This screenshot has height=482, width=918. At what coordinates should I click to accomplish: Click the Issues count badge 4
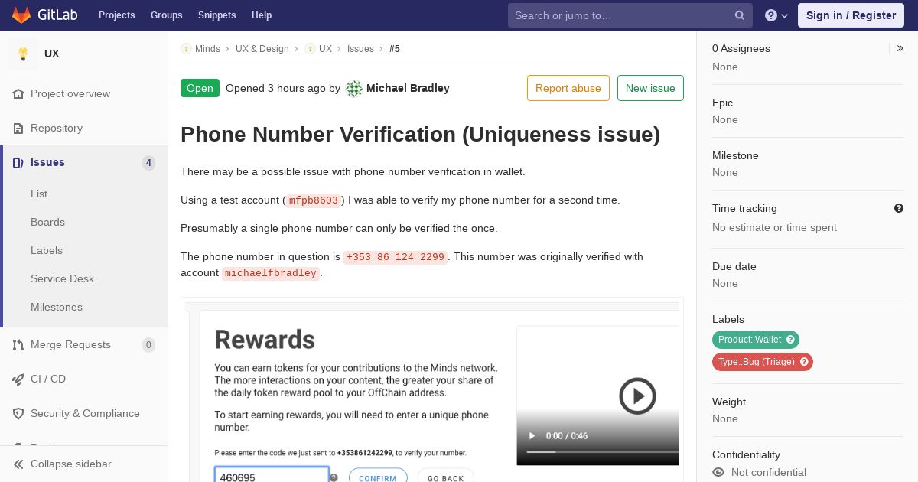[x=148, y=163]
